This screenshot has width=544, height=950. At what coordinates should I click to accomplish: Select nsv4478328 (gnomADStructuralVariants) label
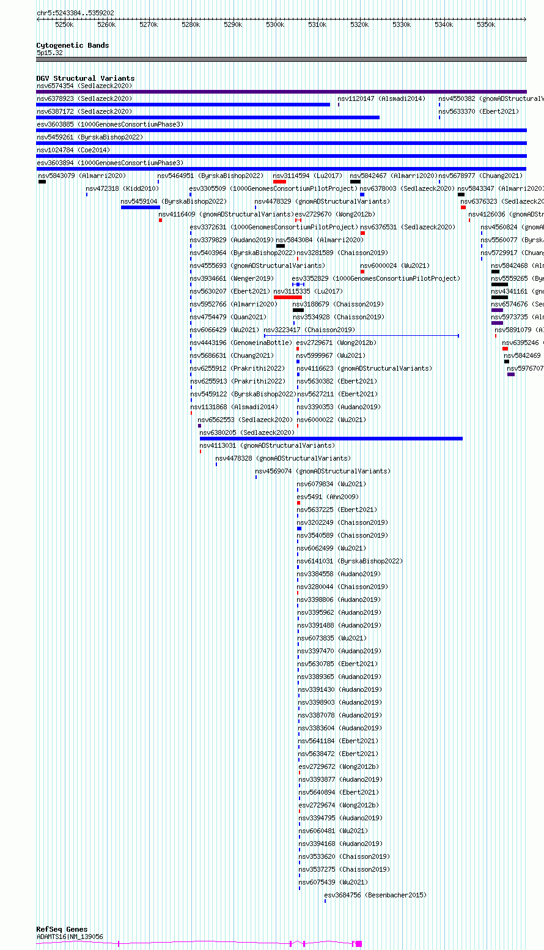[x=283, y=458]
